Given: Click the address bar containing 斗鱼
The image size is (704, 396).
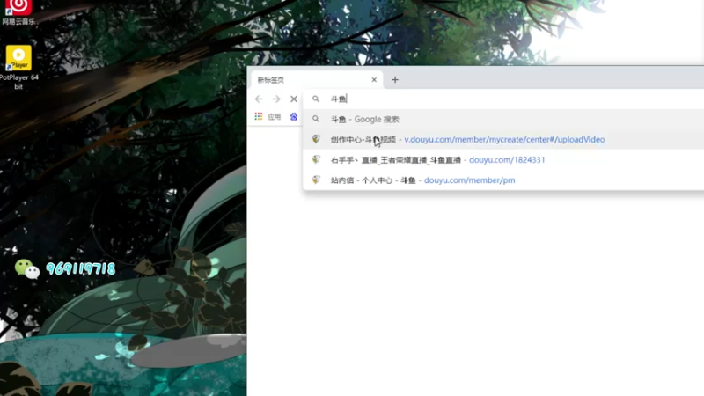Looking at the screenshot, I should point(503,99).
